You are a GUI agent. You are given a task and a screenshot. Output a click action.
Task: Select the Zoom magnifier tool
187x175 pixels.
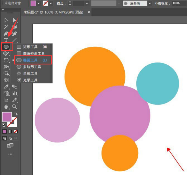(x=14, y=107)
